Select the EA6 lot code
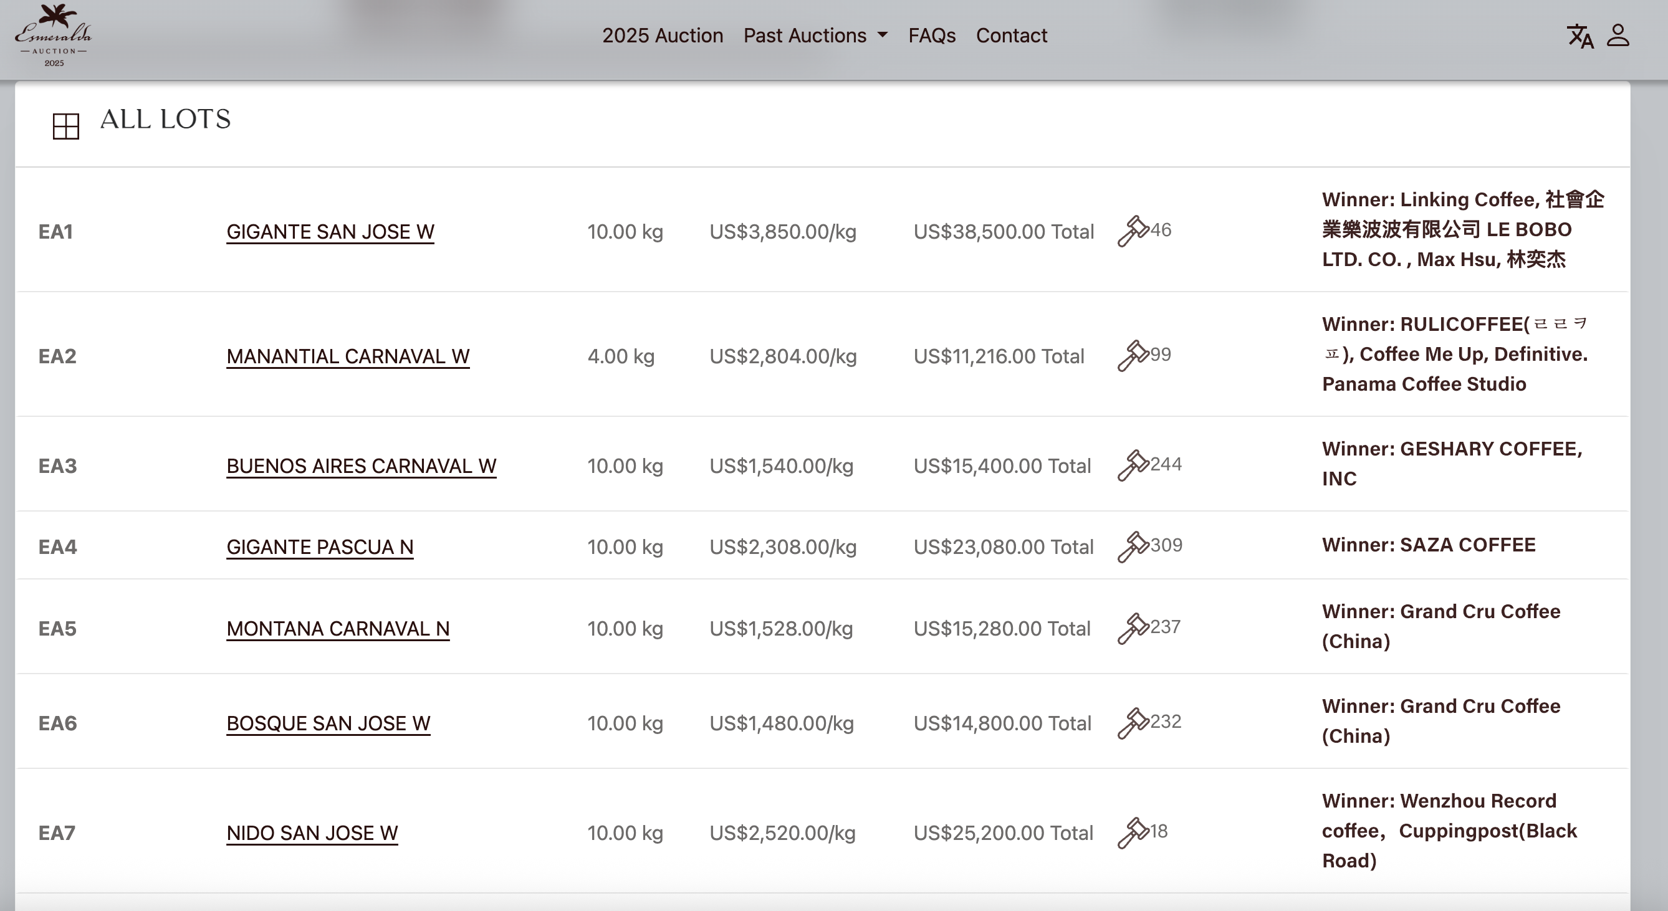The image size is (1668, 911). (57, 723)
